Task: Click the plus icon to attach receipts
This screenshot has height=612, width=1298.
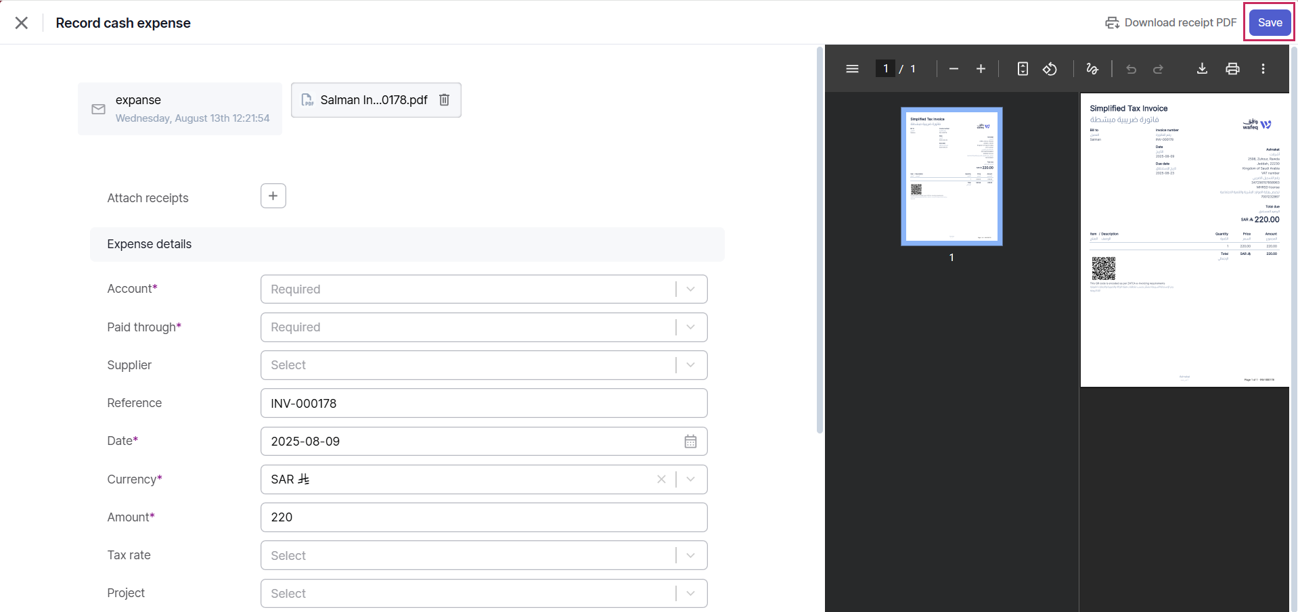Action: [x=273, y=196]
